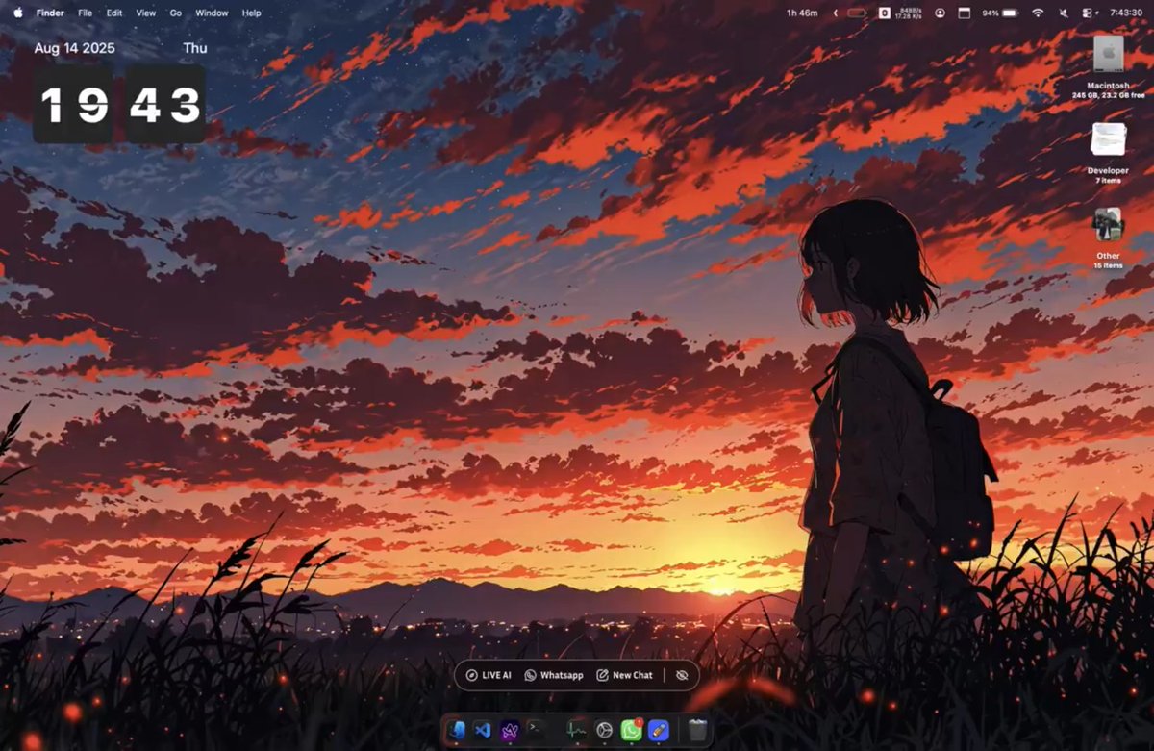
Task: Open the Help menu
Action: (251, 13)
